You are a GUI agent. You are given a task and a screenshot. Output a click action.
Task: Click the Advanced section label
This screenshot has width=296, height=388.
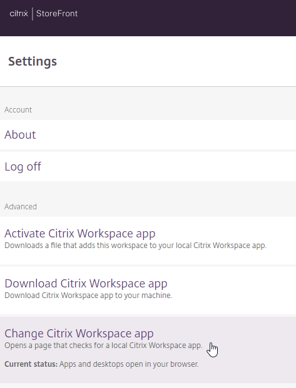(21, 207)
